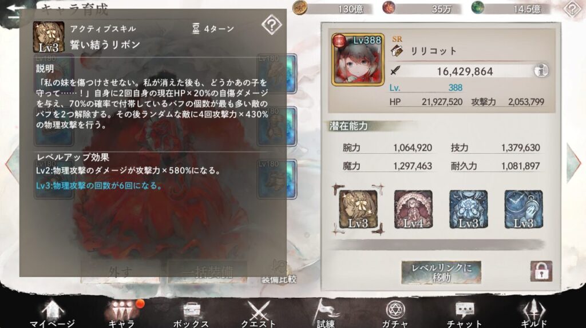
Task: Toggle the character lock icon
Action: [x=541, y=271]
